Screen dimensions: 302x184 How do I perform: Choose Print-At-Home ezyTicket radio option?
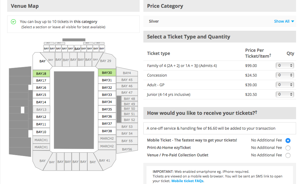click(x=288, y=148)
